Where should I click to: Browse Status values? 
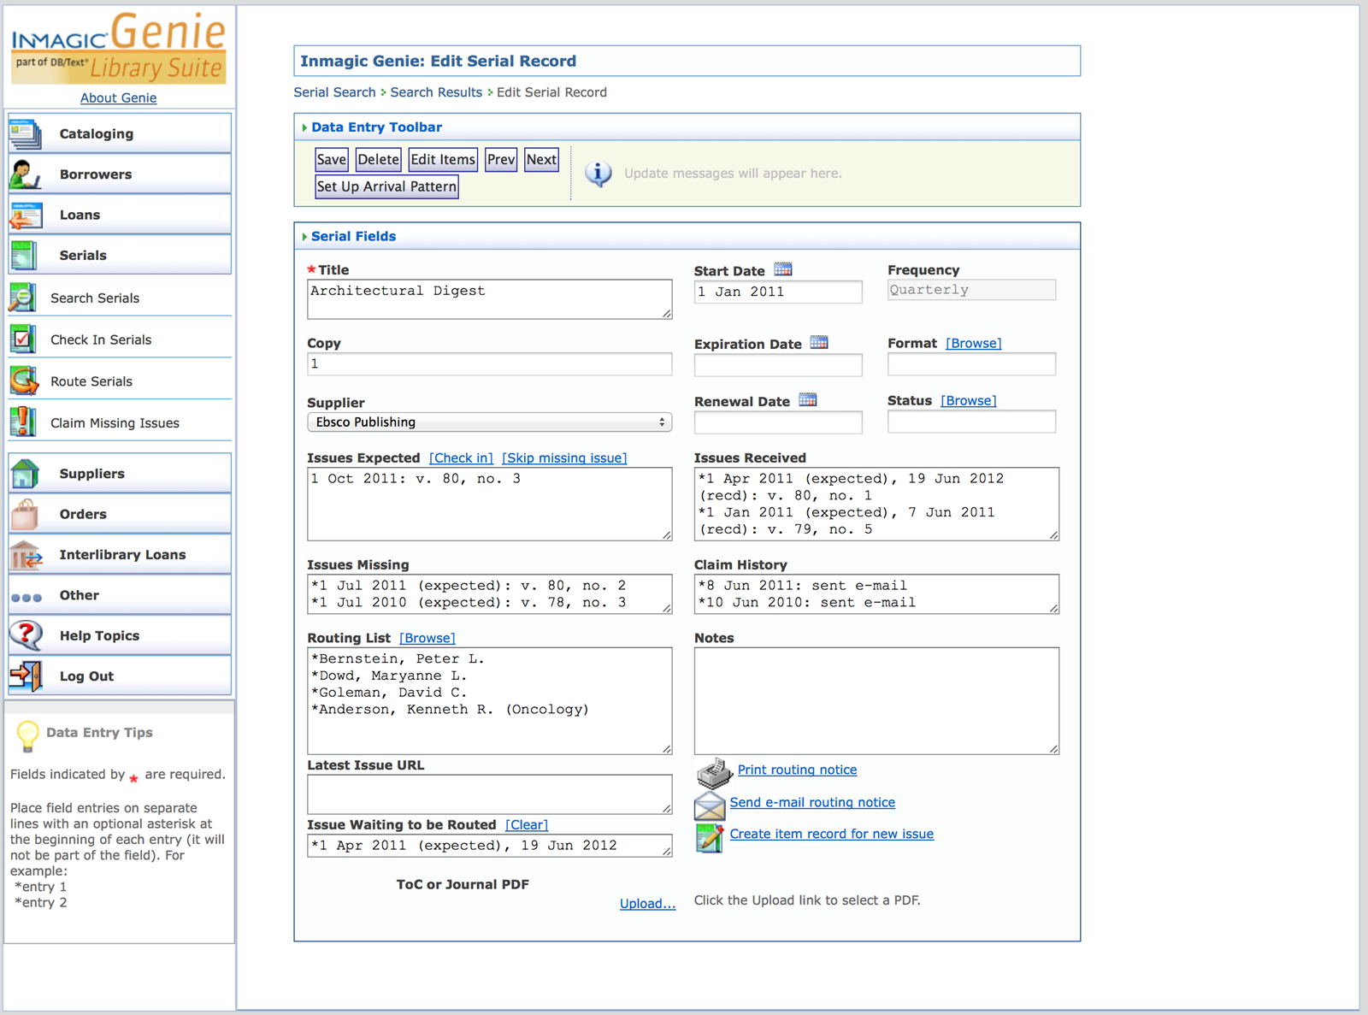click(x=969, y=400)
